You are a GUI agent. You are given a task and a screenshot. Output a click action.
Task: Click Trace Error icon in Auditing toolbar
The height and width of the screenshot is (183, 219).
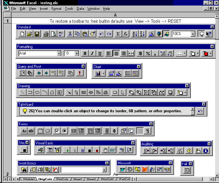coord(189,151)
